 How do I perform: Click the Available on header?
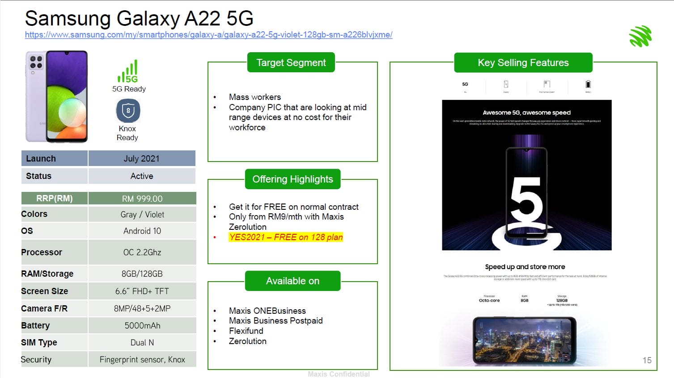[x=293, y=281]
